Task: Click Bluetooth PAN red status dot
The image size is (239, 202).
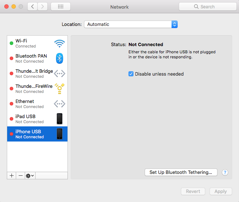Action: click(11, 58)
